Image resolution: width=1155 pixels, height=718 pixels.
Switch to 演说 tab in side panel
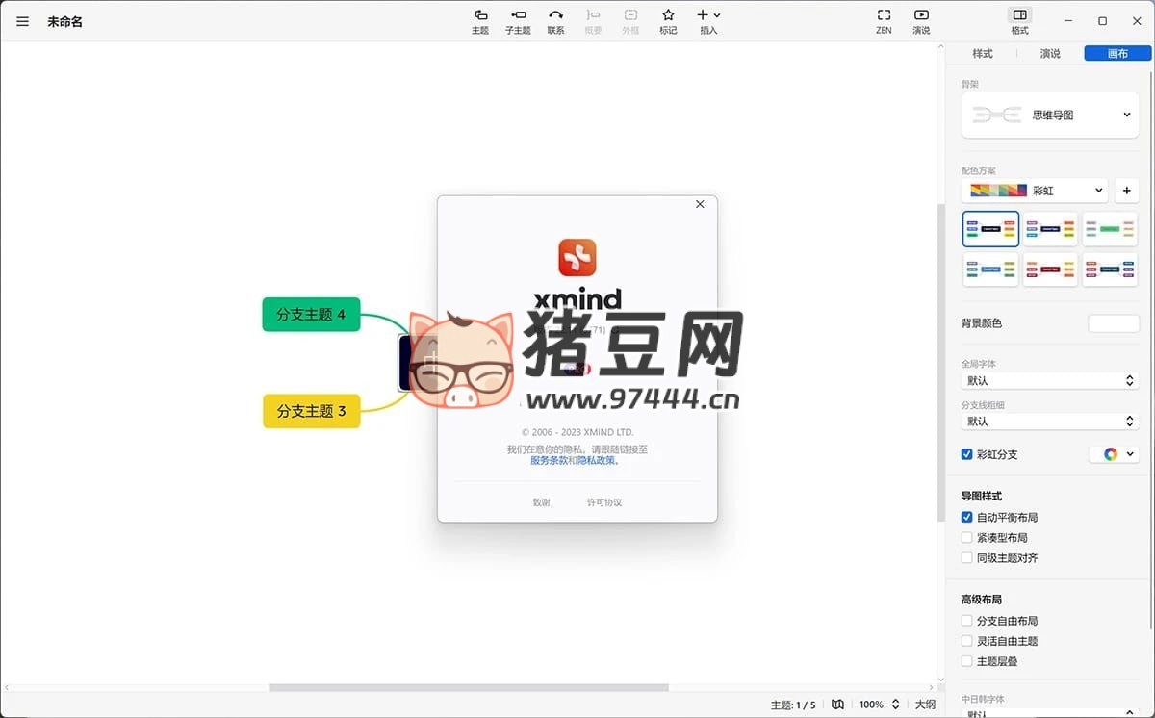pyautogui.click(x=1050, y=54)
